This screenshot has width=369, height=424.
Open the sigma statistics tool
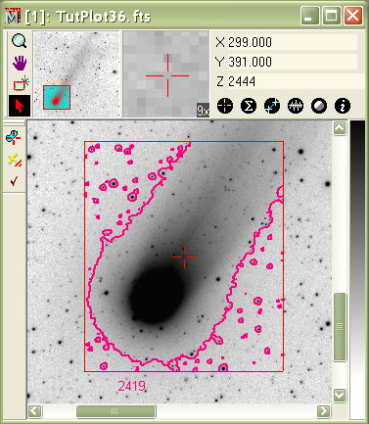(249, 106)
